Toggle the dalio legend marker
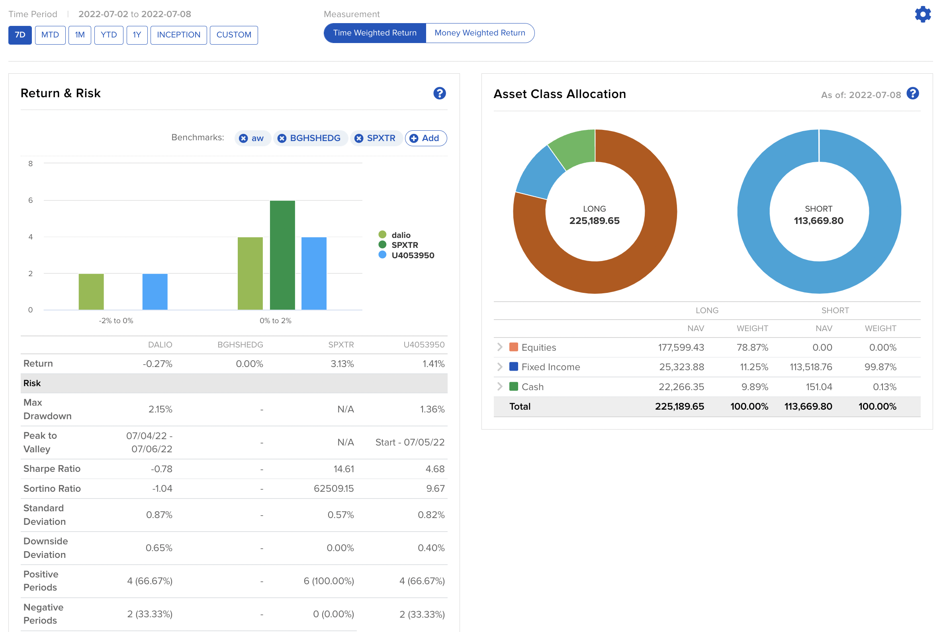The image size is (947, 632). click(x=382, y=235)
